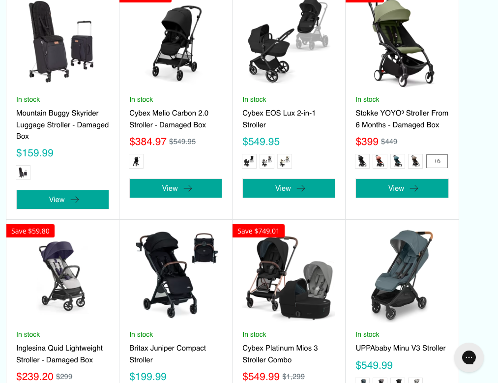The image size is (498, 383).
Task: Click the UPPAbaby Minu V3 product image
Action: 402,274
